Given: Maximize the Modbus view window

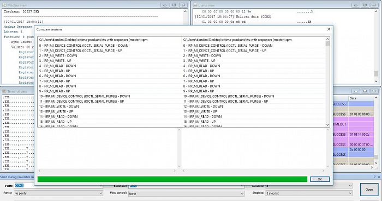Looking at the screenshot, I should 174,5.
